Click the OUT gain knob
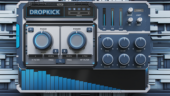Image resolution: width=170 pixels, height=96 pixels. click(139, 20)
